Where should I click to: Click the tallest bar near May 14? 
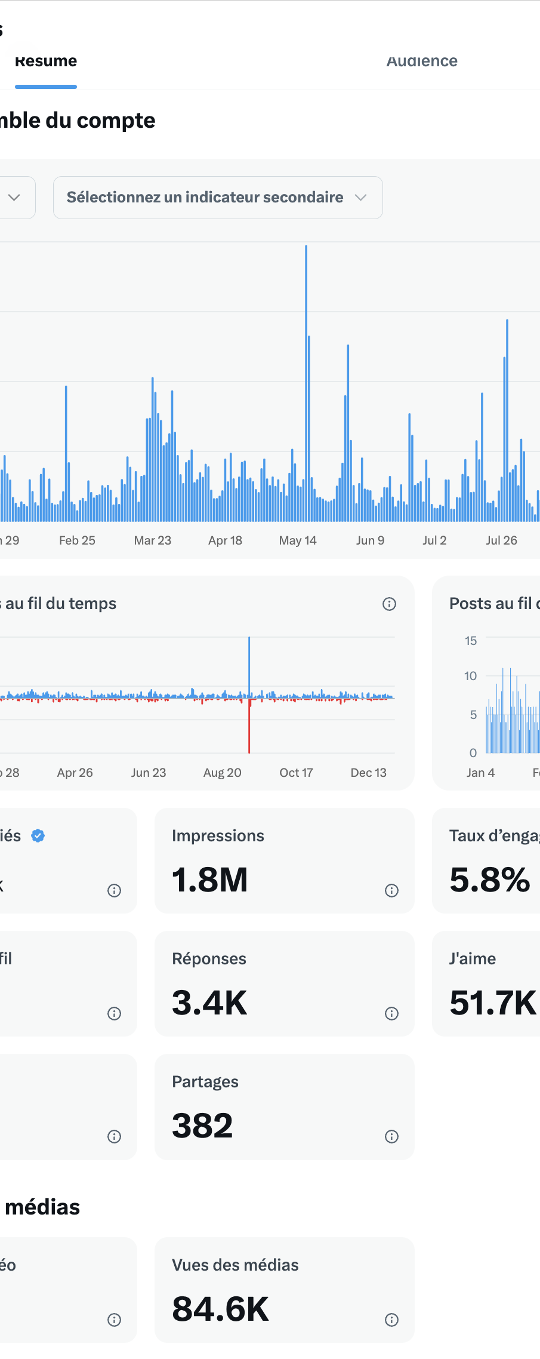(x=306, y=382)
